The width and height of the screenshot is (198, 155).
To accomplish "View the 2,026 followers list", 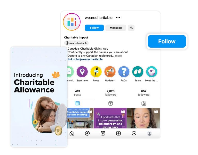I will [110, 93].
